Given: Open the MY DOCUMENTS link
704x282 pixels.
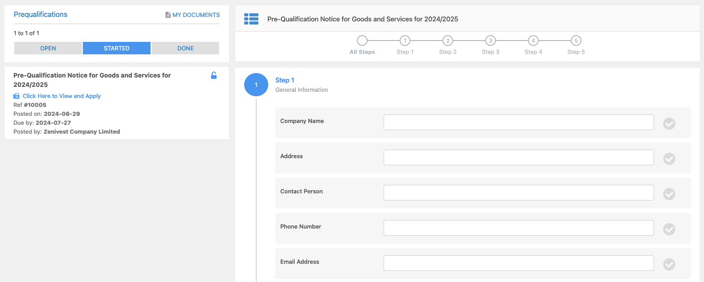Looking at the screenshot, I should (196, 15).
